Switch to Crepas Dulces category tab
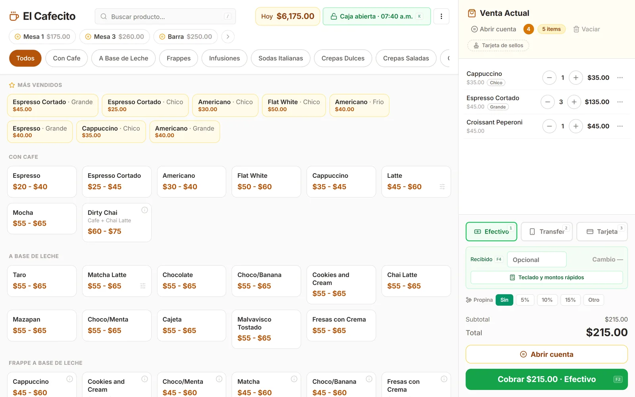This screenshot has height=397, width=635. point(343,58)
